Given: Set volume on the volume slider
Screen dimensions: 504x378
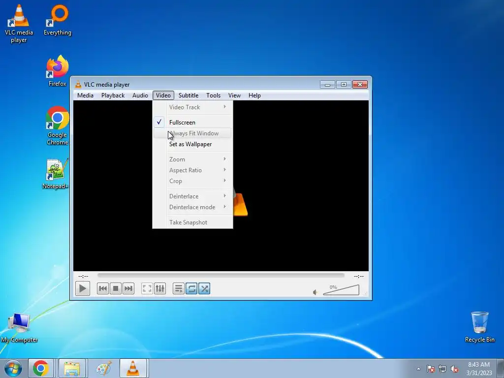Looking at the screenshot, I should pos(341,290).
